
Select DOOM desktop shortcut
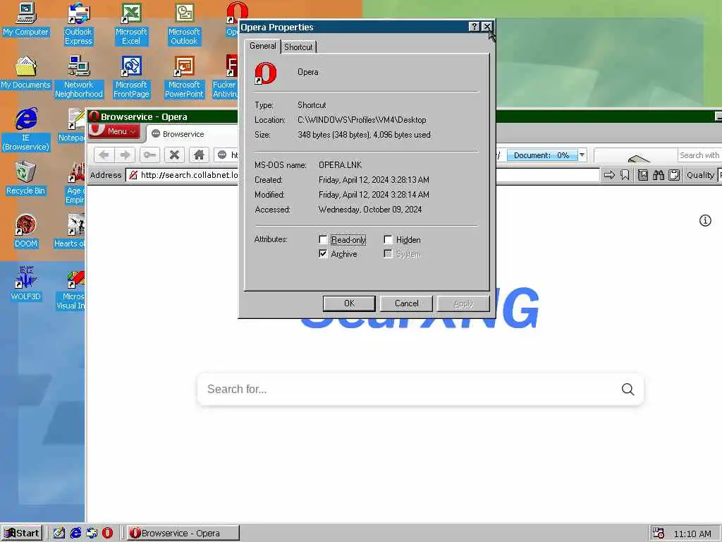[26, 231]
